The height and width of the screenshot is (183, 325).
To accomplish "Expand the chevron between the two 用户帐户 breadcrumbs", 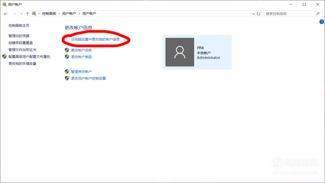I will 79,14.
